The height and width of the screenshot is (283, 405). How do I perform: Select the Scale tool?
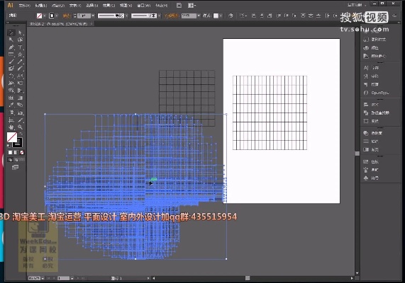click(x=20, y=76)
